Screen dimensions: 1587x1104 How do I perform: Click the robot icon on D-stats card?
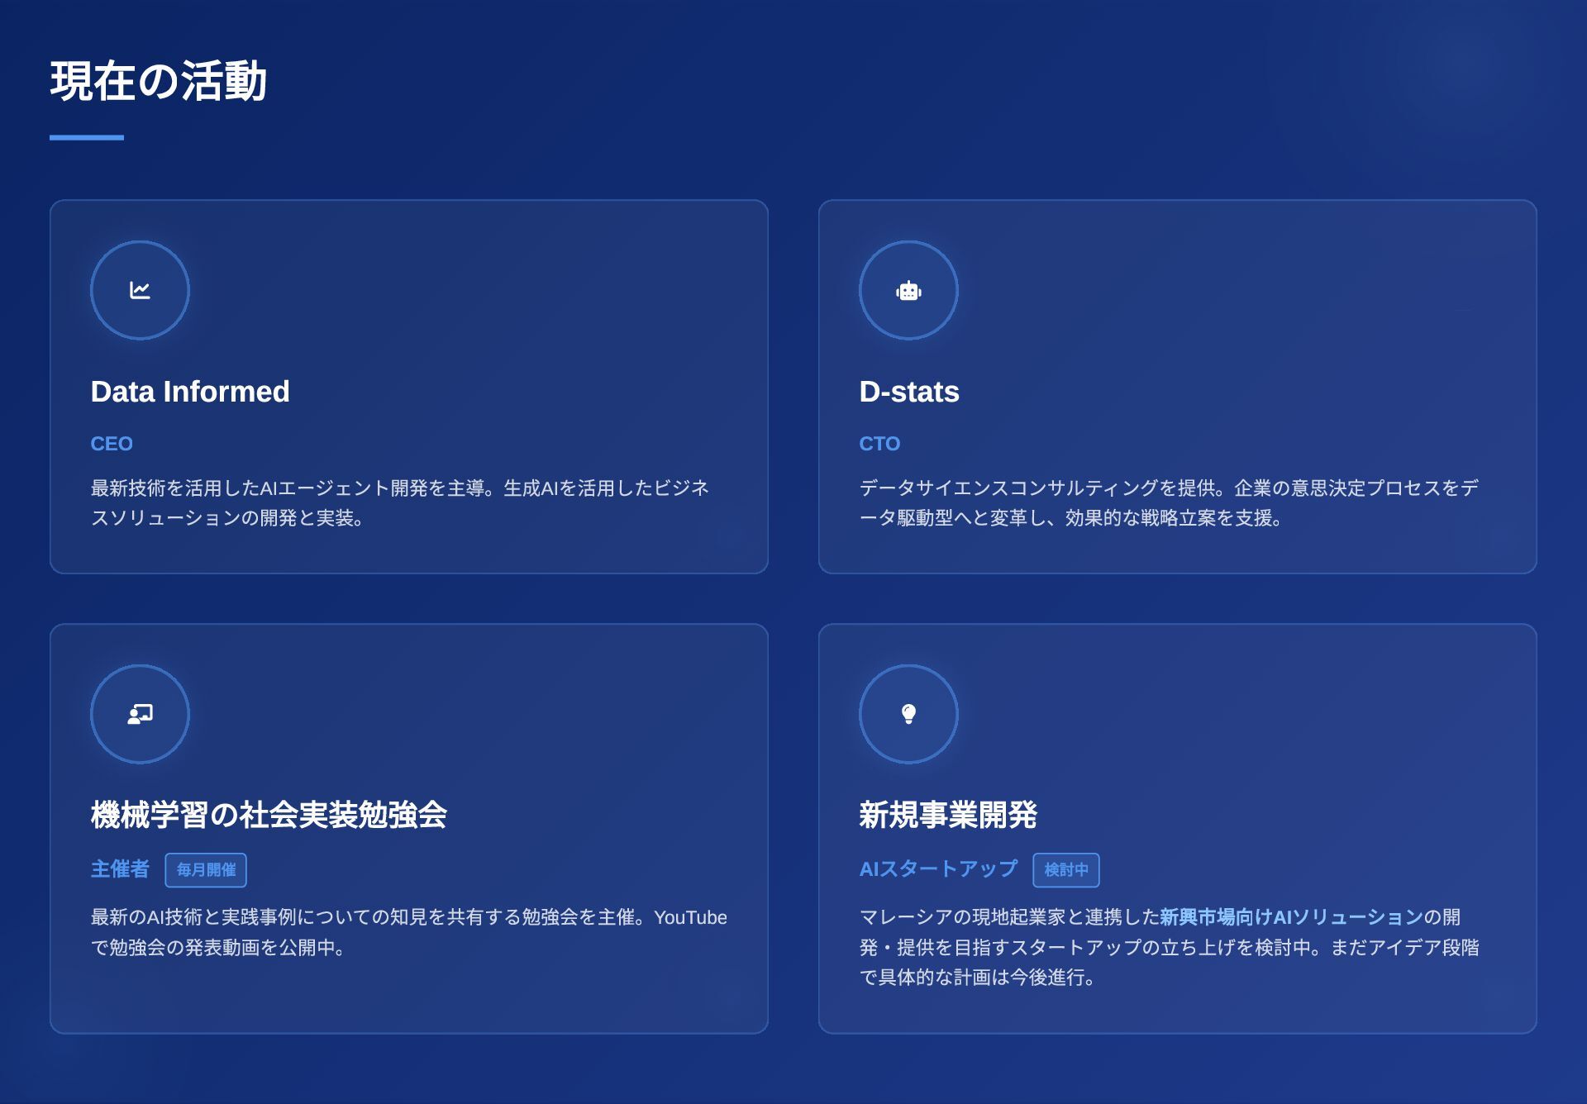point(908,290)
